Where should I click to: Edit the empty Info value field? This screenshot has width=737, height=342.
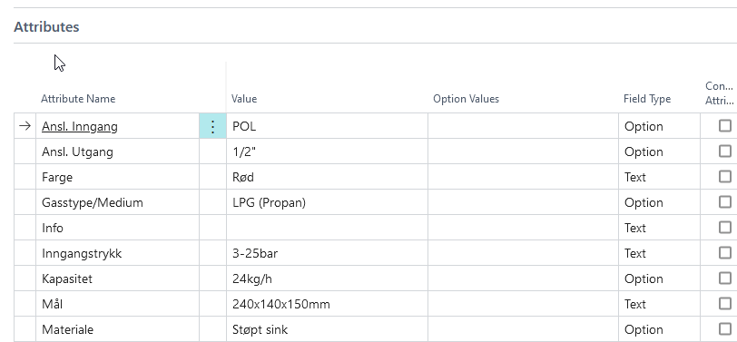pos(327,228)
